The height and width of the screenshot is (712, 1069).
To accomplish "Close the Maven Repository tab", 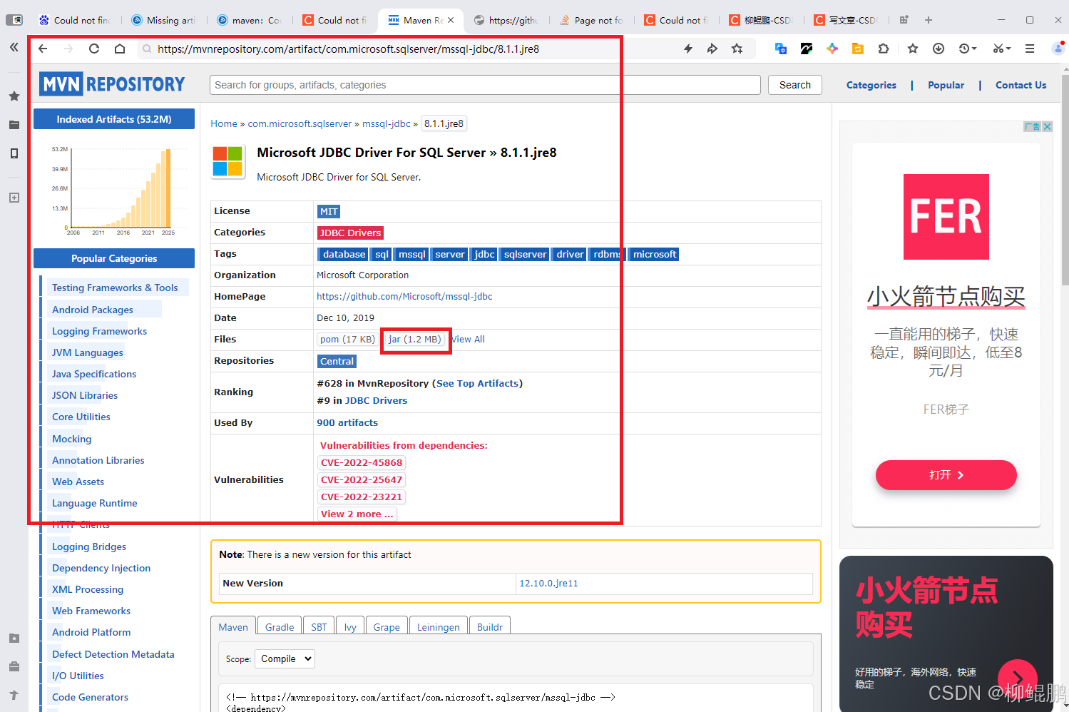I will click(x=451, y=20).
